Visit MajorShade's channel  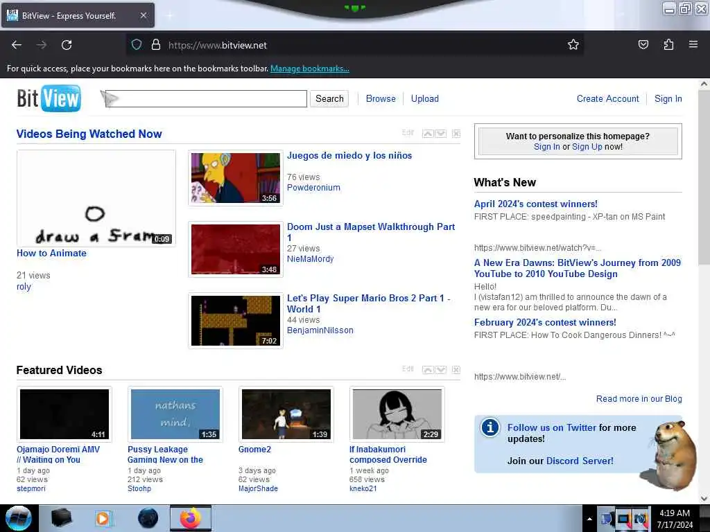pos(258,488)
